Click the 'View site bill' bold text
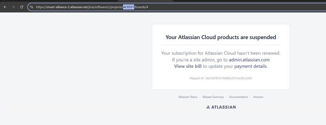Screen dimensions: 326x125 (188, 66)
